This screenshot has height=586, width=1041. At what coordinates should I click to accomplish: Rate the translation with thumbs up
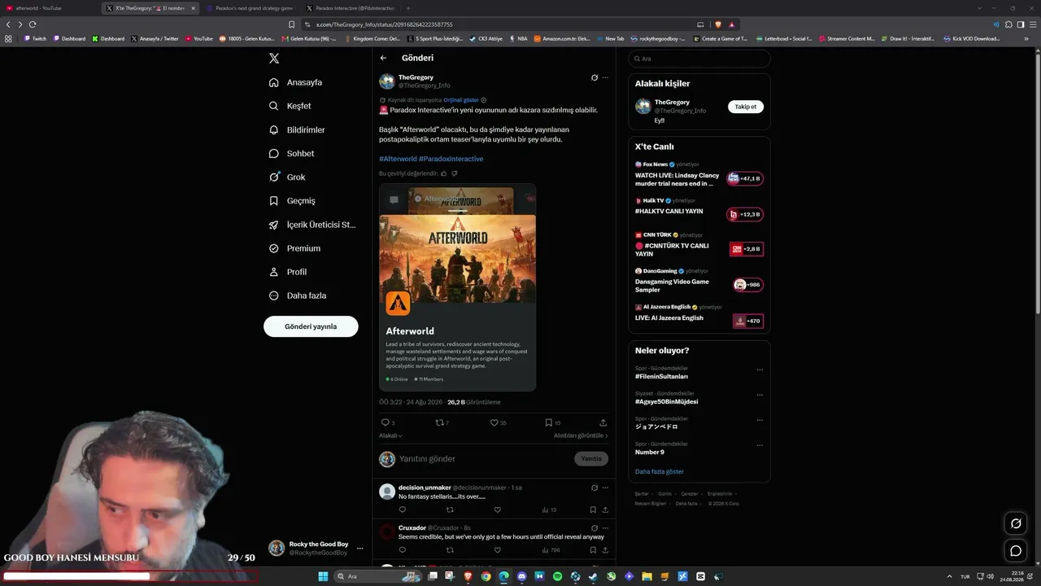tap(444, 173)
